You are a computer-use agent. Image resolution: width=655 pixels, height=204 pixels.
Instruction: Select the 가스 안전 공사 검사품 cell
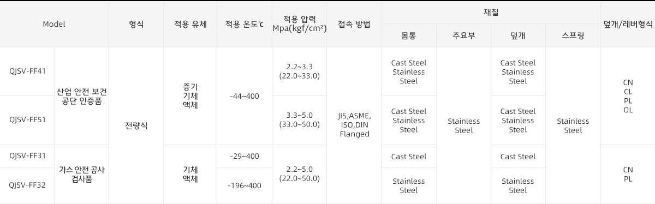click(82, 175)
